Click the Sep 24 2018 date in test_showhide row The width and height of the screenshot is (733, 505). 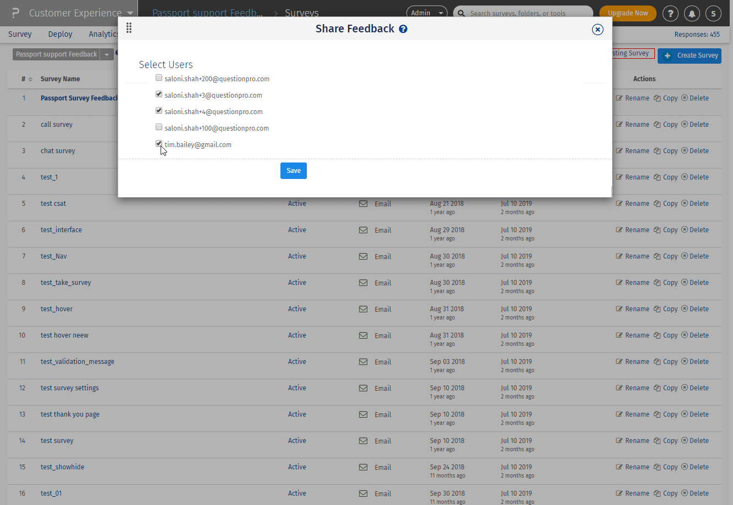point(447,467)
